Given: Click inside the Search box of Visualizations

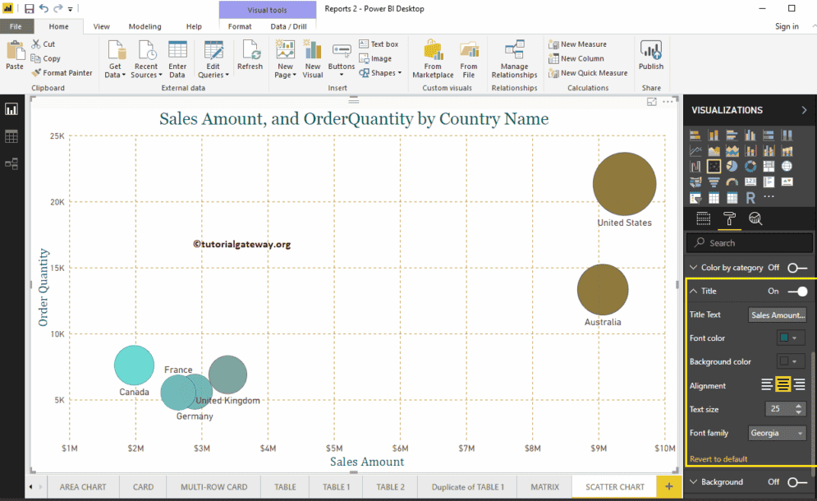Looking at the screenshot, I should pyautogui.click(x=749, y=242).
